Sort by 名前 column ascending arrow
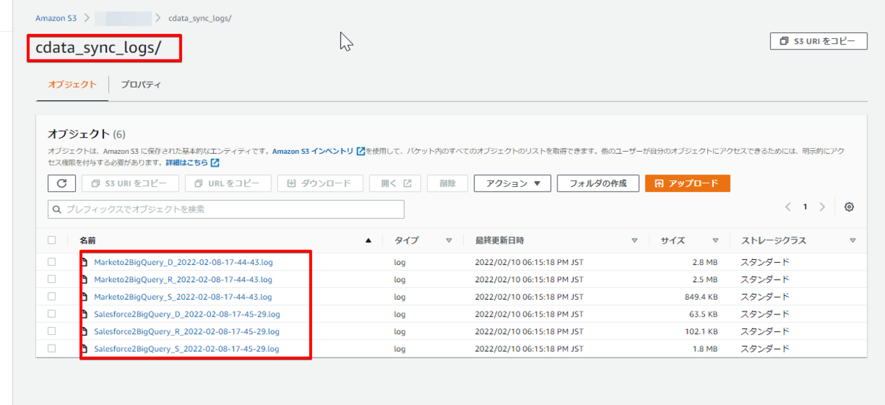This screenshot has height=405, width=885. click(x=368, y=240)
